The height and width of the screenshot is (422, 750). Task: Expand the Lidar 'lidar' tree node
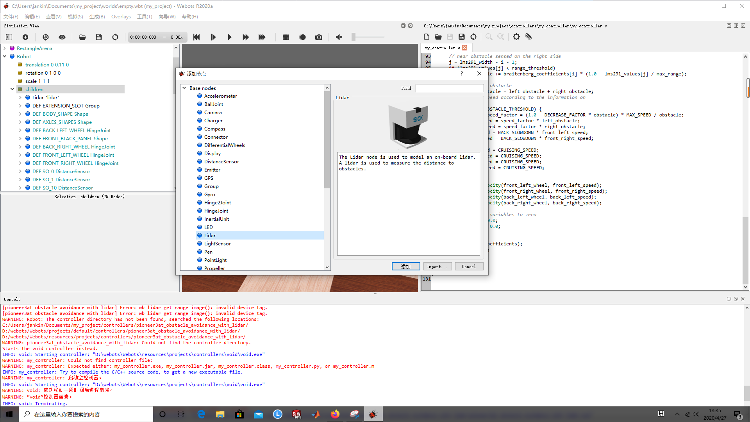click(x=20, y=97)
